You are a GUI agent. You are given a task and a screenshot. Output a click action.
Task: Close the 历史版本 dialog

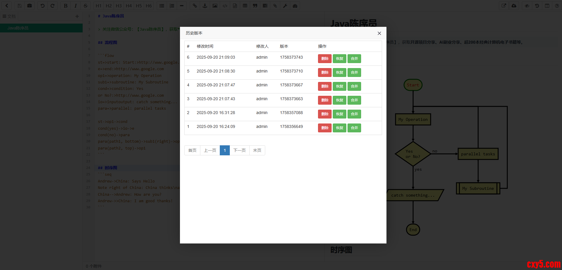pyautogui.click(x=379, y=33)
